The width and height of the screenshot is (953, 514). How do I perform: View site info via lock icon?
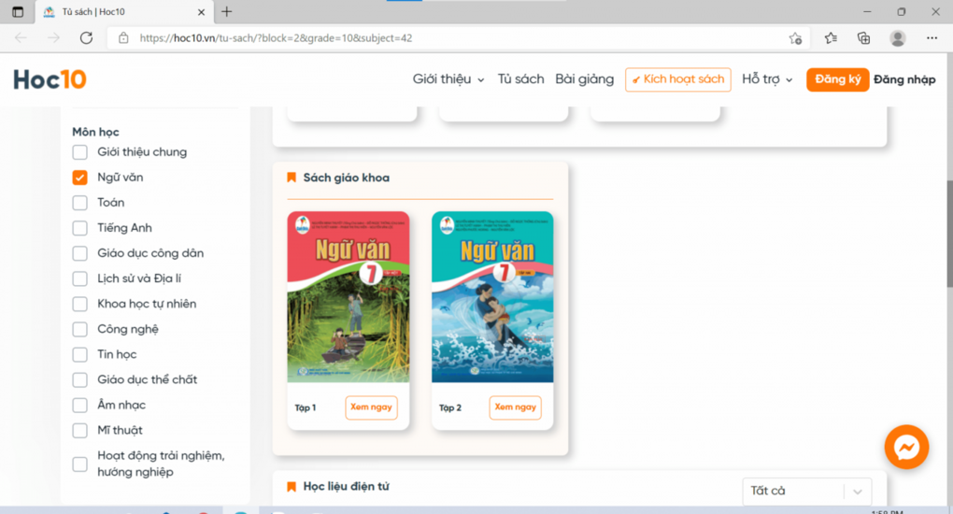[123, 37]
